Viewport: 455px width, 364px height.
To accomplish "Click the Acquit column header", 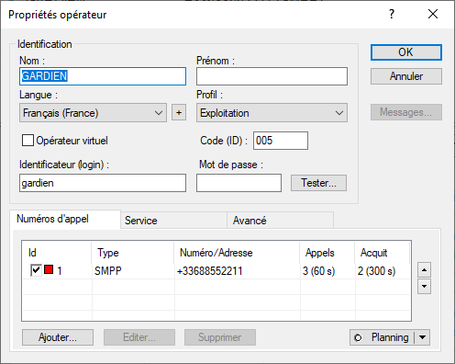I will pyautogui.click(x=382, y=253).
